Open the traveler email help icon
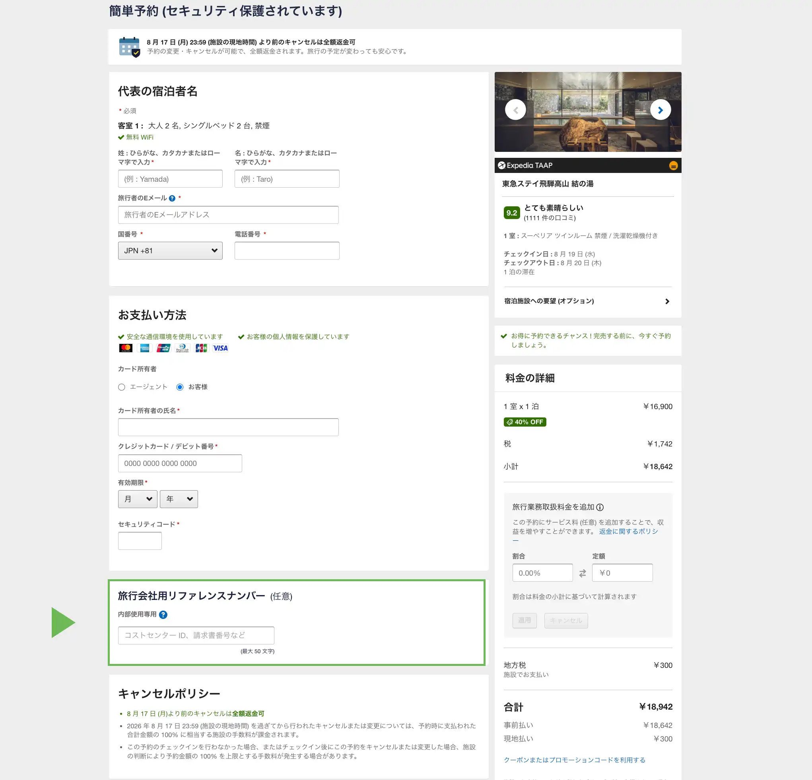The height and width of the screenshot is (780, 812). (172, 198)
